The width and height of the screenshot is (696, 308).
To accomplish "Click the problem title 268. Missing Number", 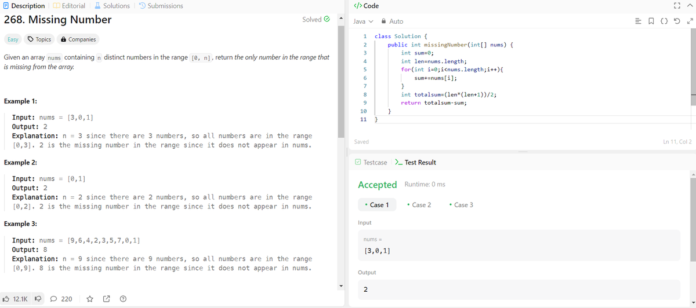I will click(57, 20).
